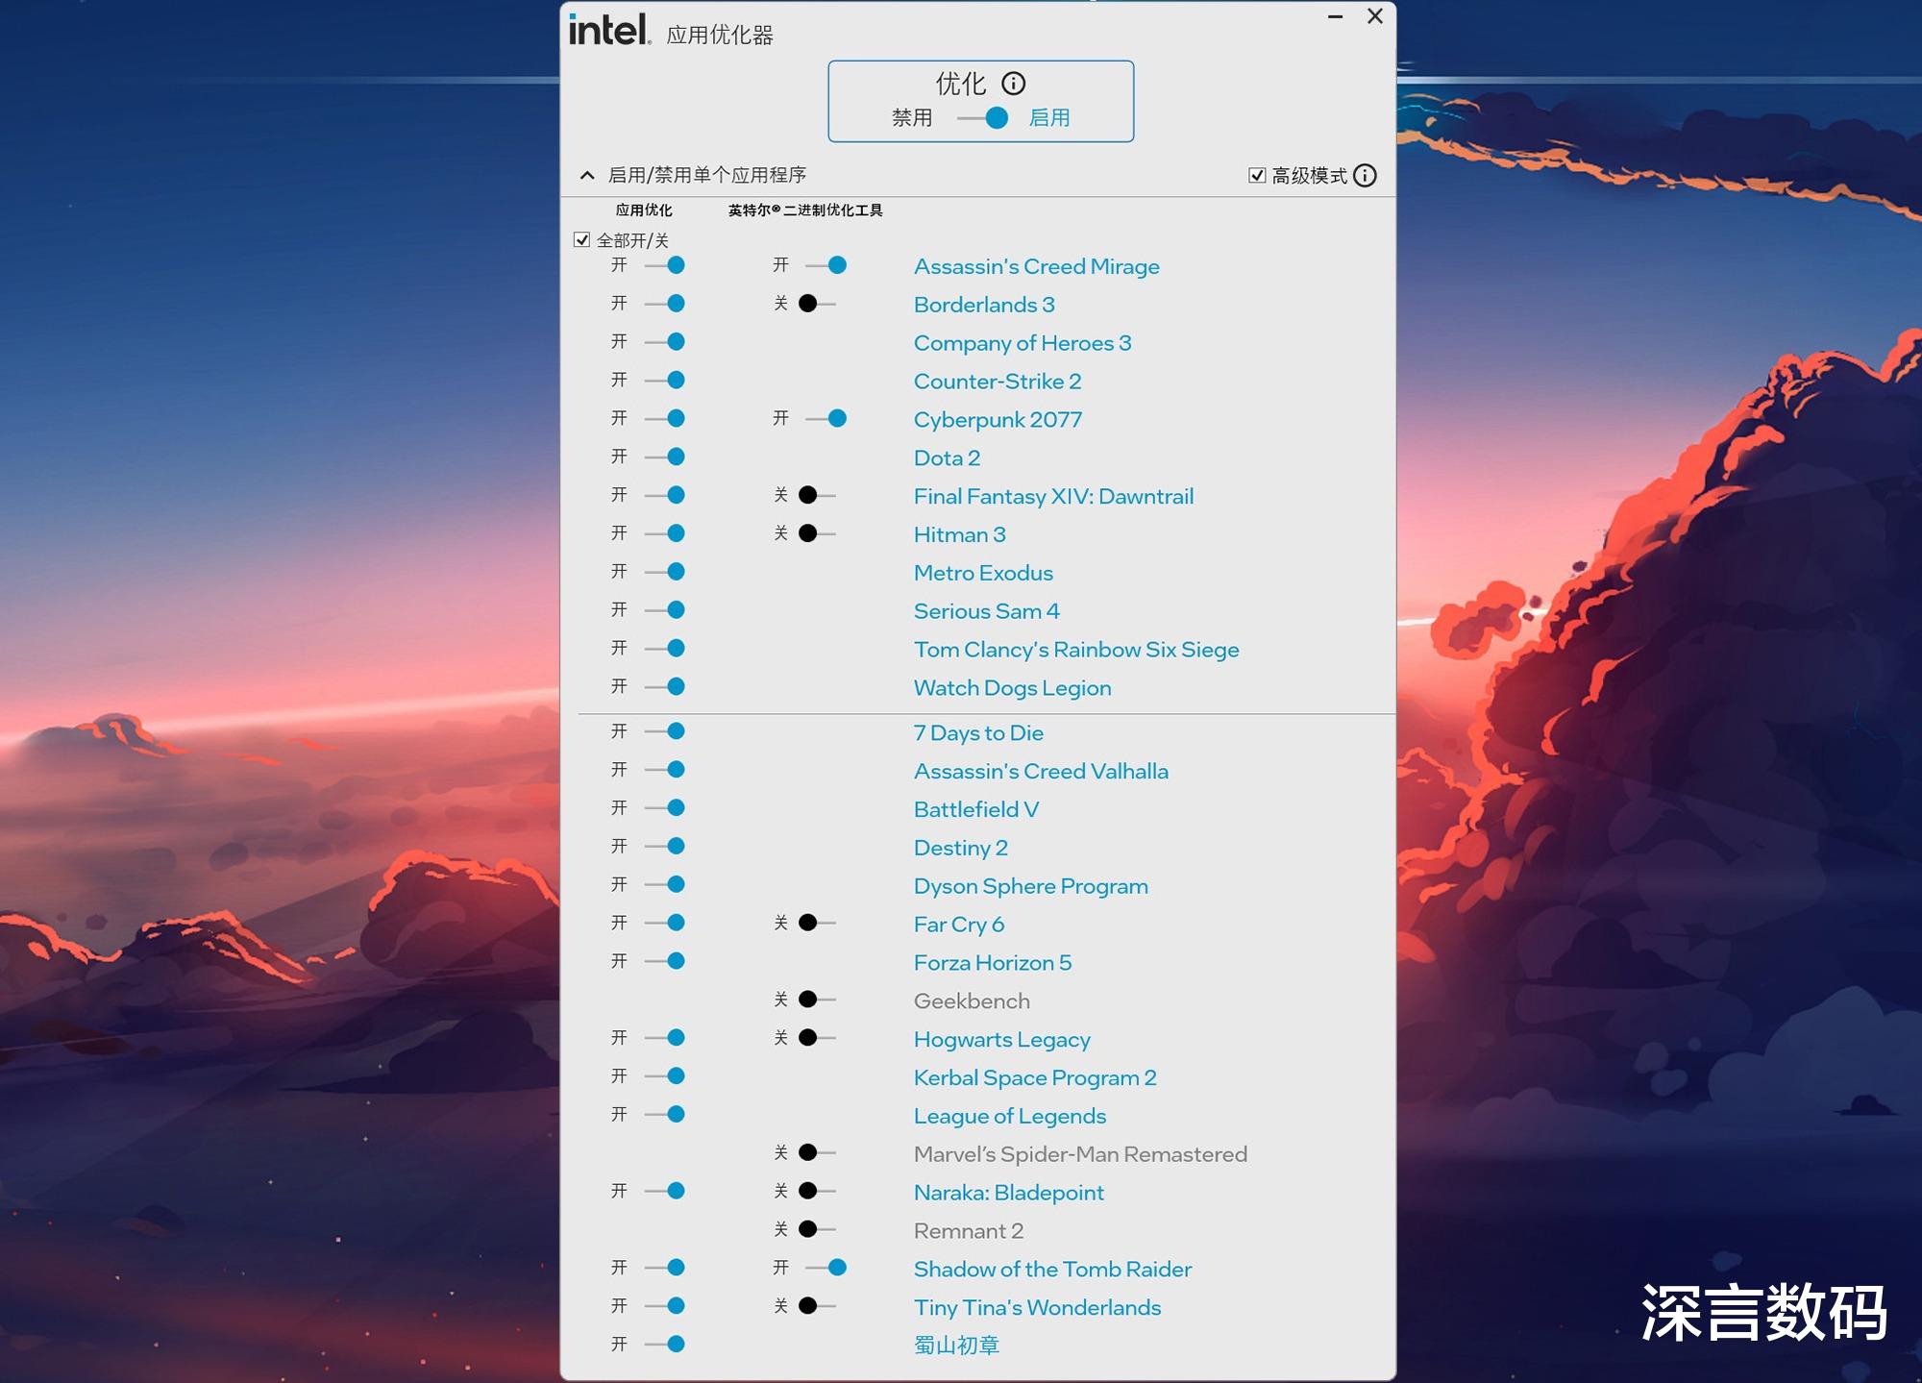
Task: Disable binary optimization for Cyberpunk 2077
Action: (x=826, y=418)
